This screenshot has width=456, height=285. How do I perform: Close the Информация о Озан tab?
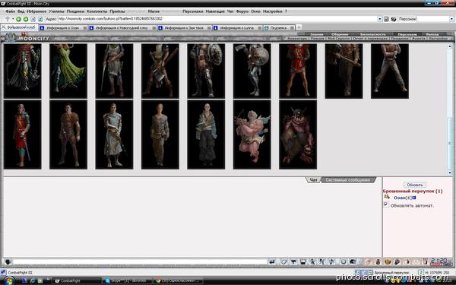(85, 28)
